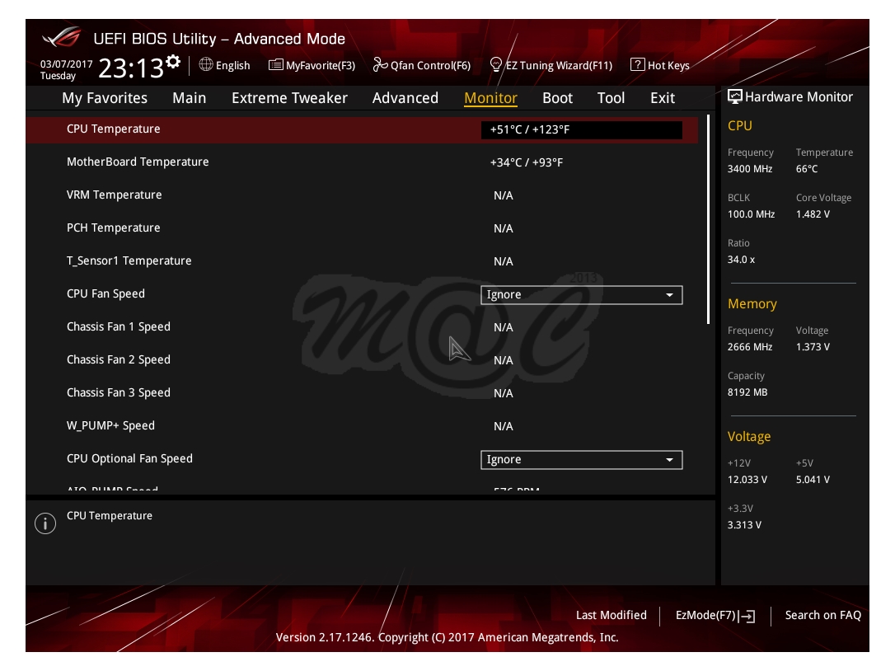Select Chassis Fan 1 Speed row

(362, 327)
